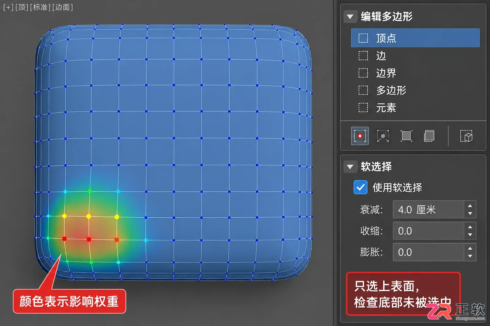Collapse the 编辑多边形 rollout
Image resolution: width=490 pixels, height=326 pixels.
tap(350, 17)
